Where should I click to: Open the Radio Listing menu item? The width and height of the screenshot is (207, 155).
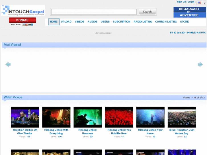pyautogui.click(x=143, y=22)
